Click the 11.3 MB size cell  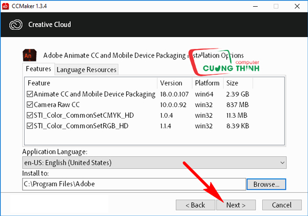click(x=237, y=116)
